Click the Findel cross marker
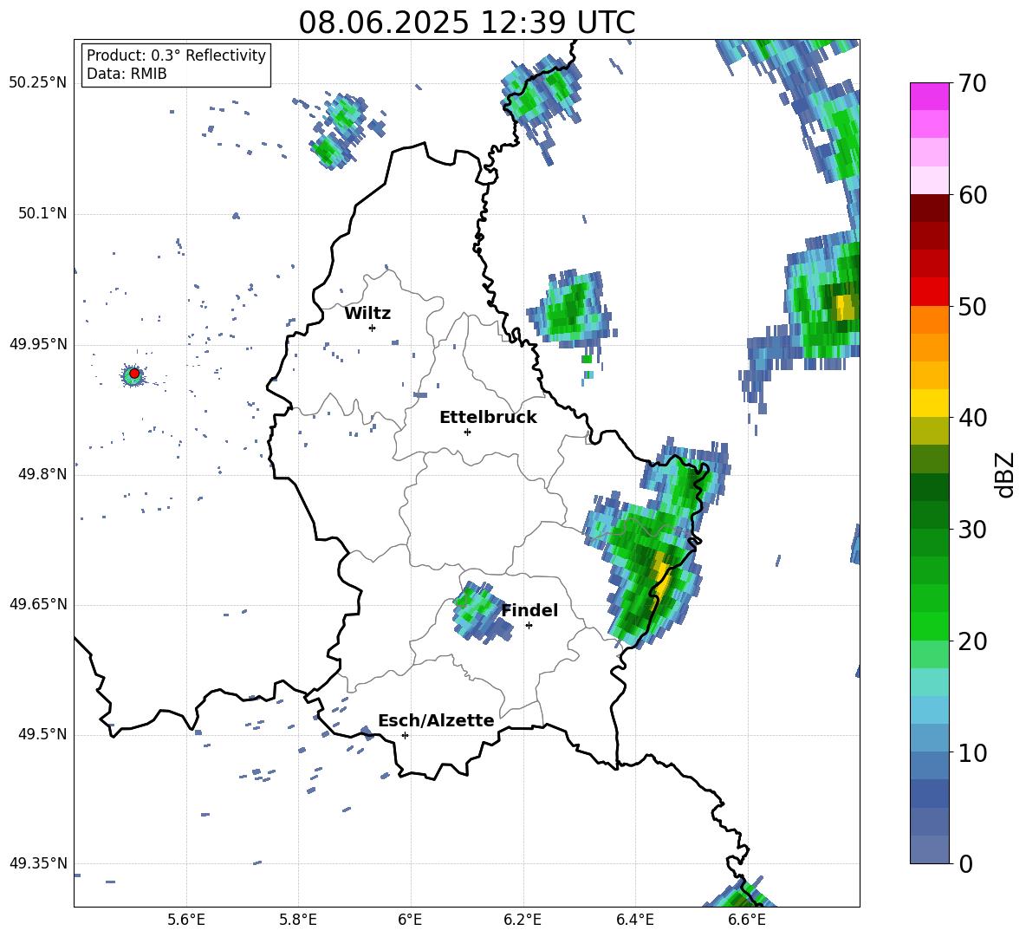The height and width of the screenshot is (937, 1026). click(529, 626)
